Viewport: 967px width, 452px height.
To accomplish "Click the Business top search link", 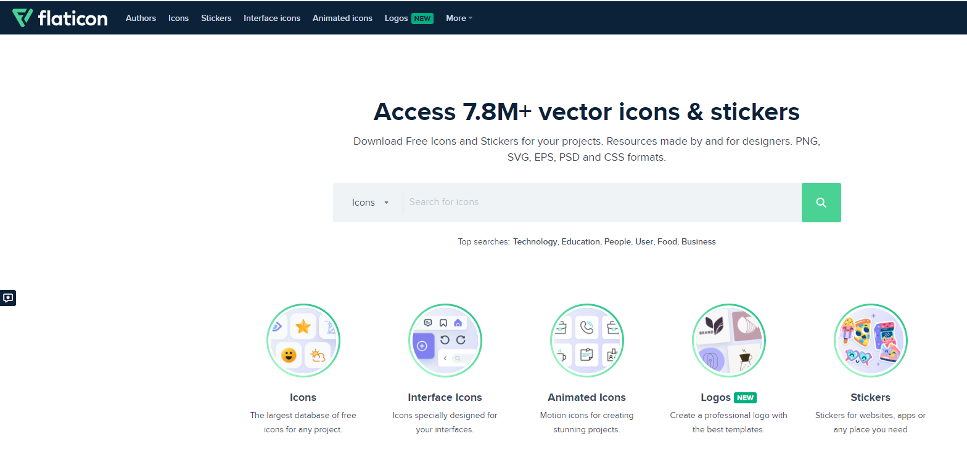I will (x=698, y=242).
